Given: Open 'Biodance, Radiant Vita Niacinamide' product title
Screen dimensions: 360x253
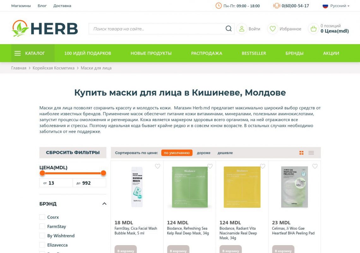Looking at the screenshot, I should [238, 233].
